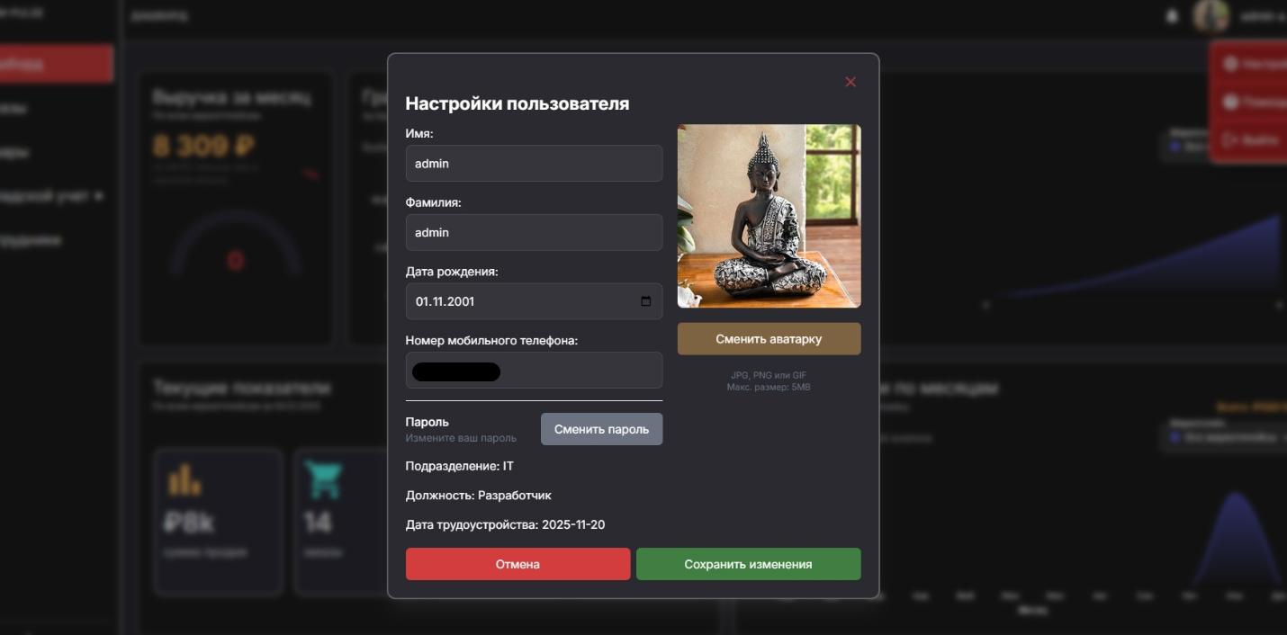Click the Номер мобильного телефона label

pyautogui.click(x=491, y=341)
